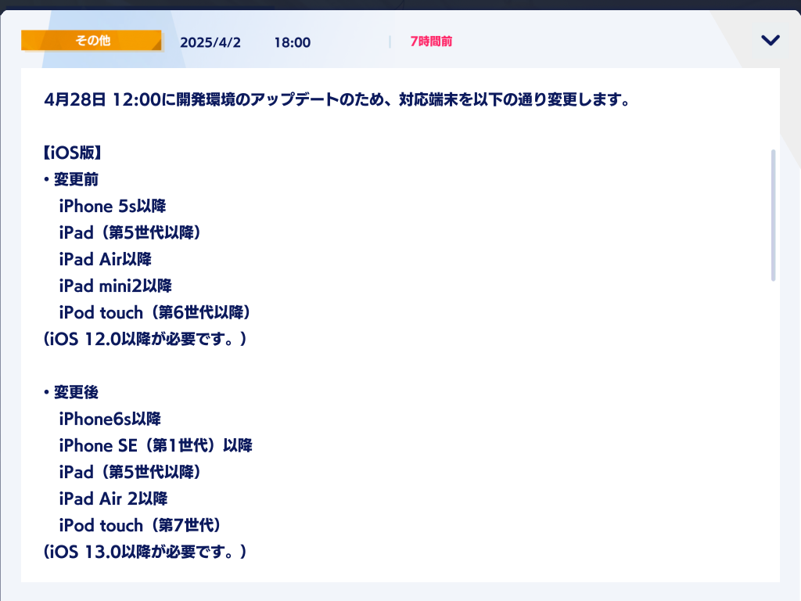801x601 pixels.
Task: Click iPad Air以降 line
Action: [x=106, y=259]
